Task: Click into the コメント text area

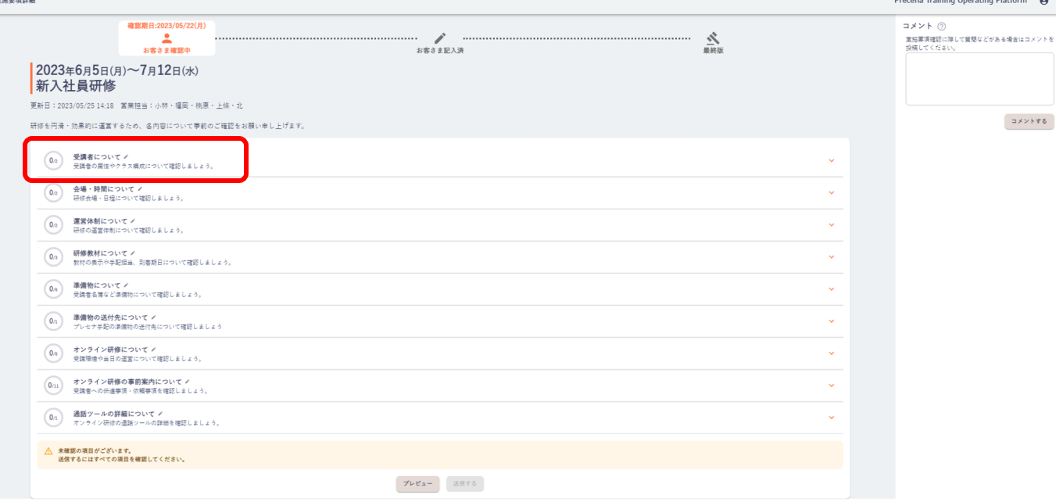Action: 979,79
